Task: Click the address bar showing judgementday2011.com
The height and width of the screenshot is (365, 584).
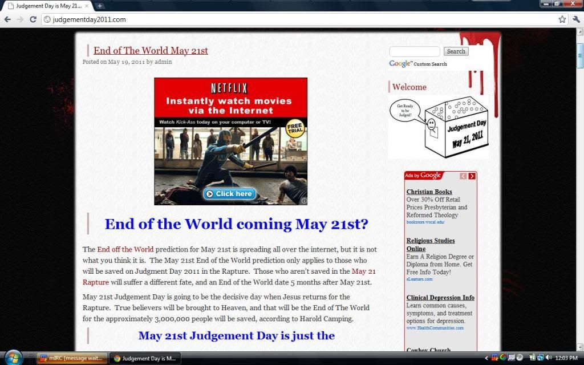Action: point(285,19)
